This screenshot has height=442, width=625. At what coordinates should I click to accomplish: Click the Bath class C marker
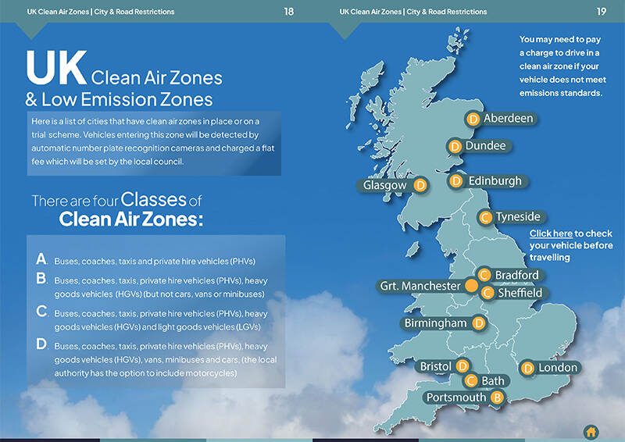[x=471, y=380]
